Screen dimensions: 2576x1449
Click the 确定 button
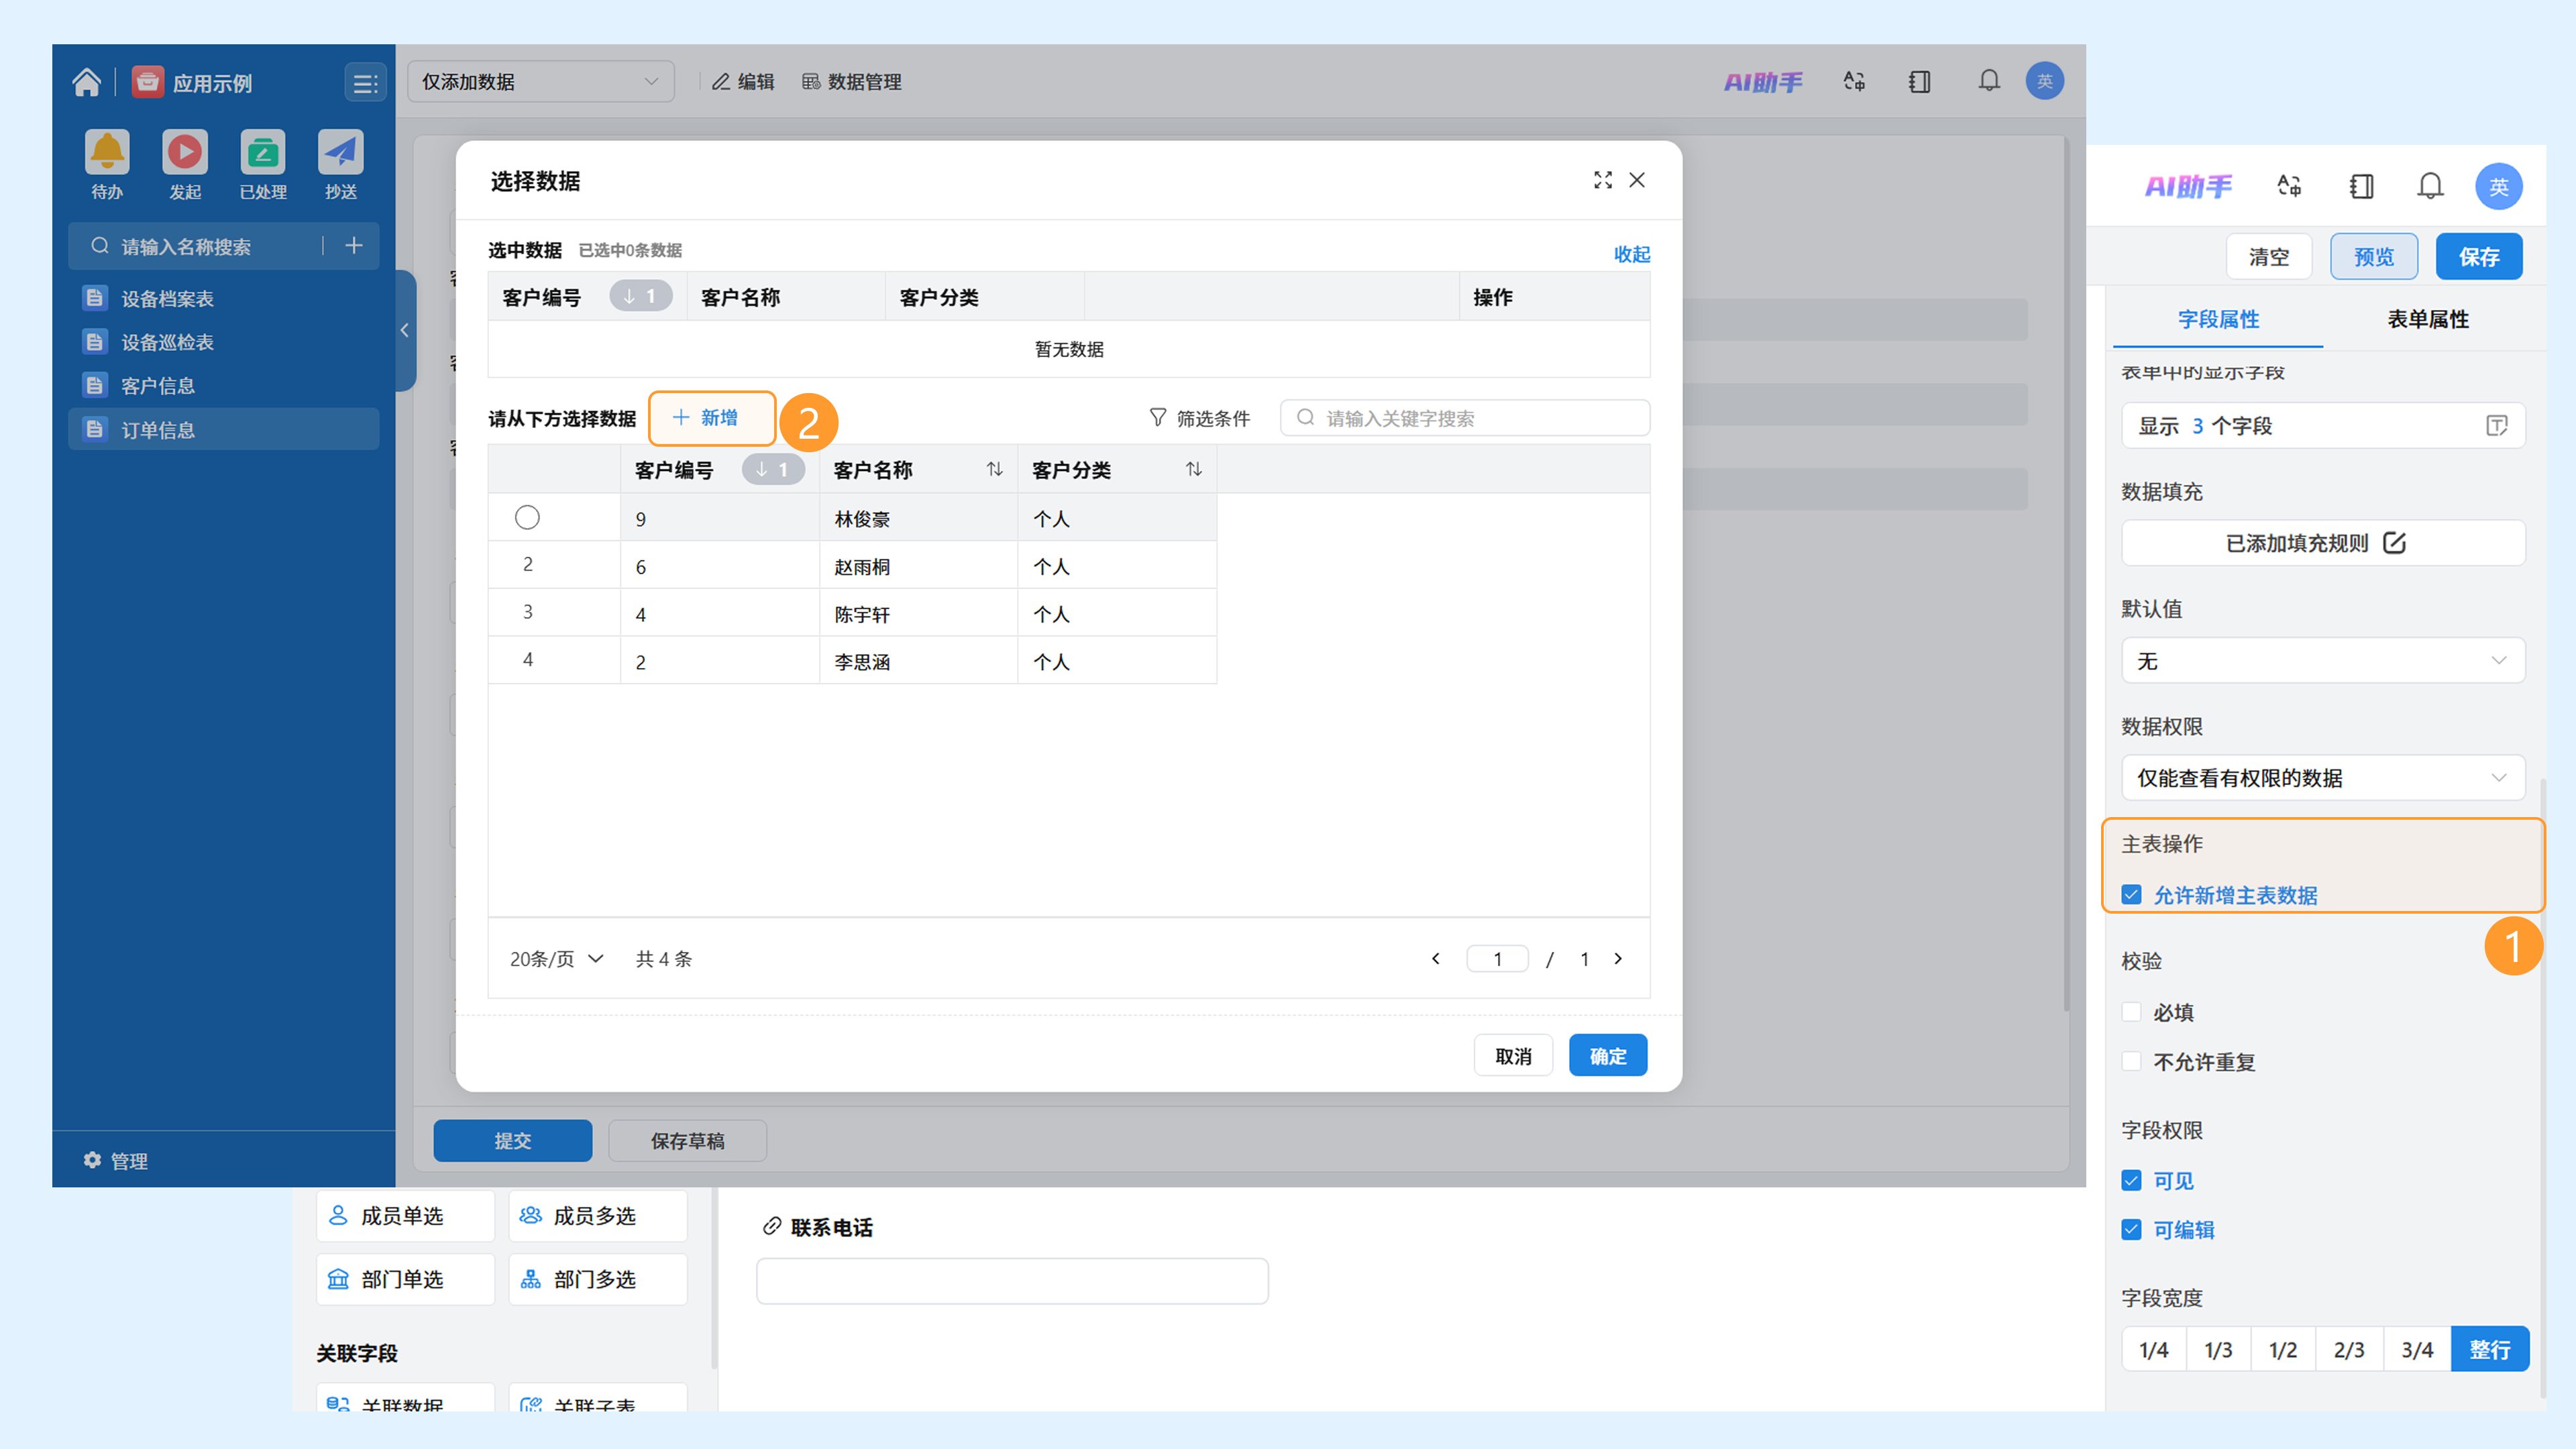coord(1608,1055)
